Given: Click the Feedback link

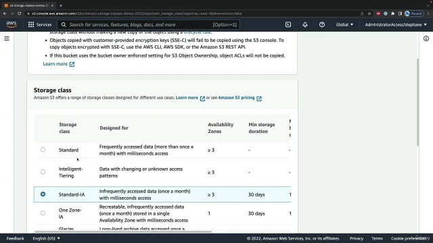Looking at the screenshot, I should coord(15,238).
